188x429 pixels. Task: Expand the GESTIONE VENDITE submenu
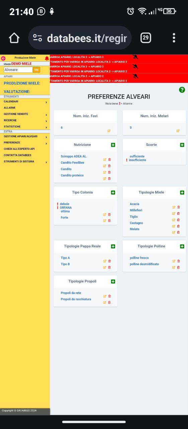(25, 114)
